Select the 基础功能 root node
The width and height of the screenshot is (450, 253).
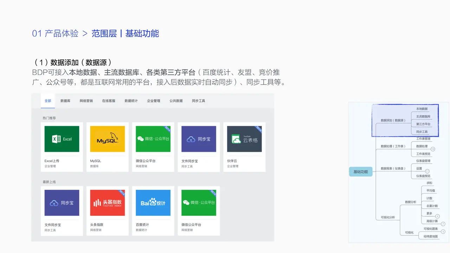(361, 172)
